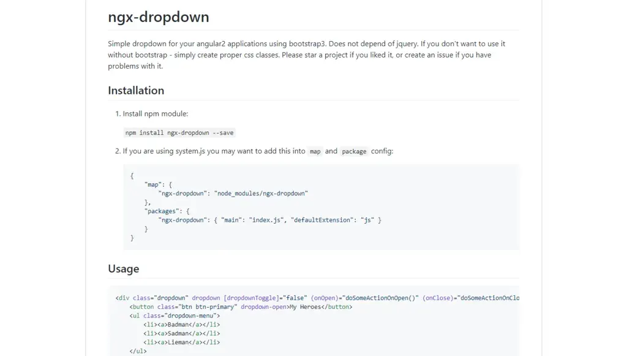Click the '"packages": {' line in config
The height and width of the screenshot is (356, 627).
pos(167,211)
